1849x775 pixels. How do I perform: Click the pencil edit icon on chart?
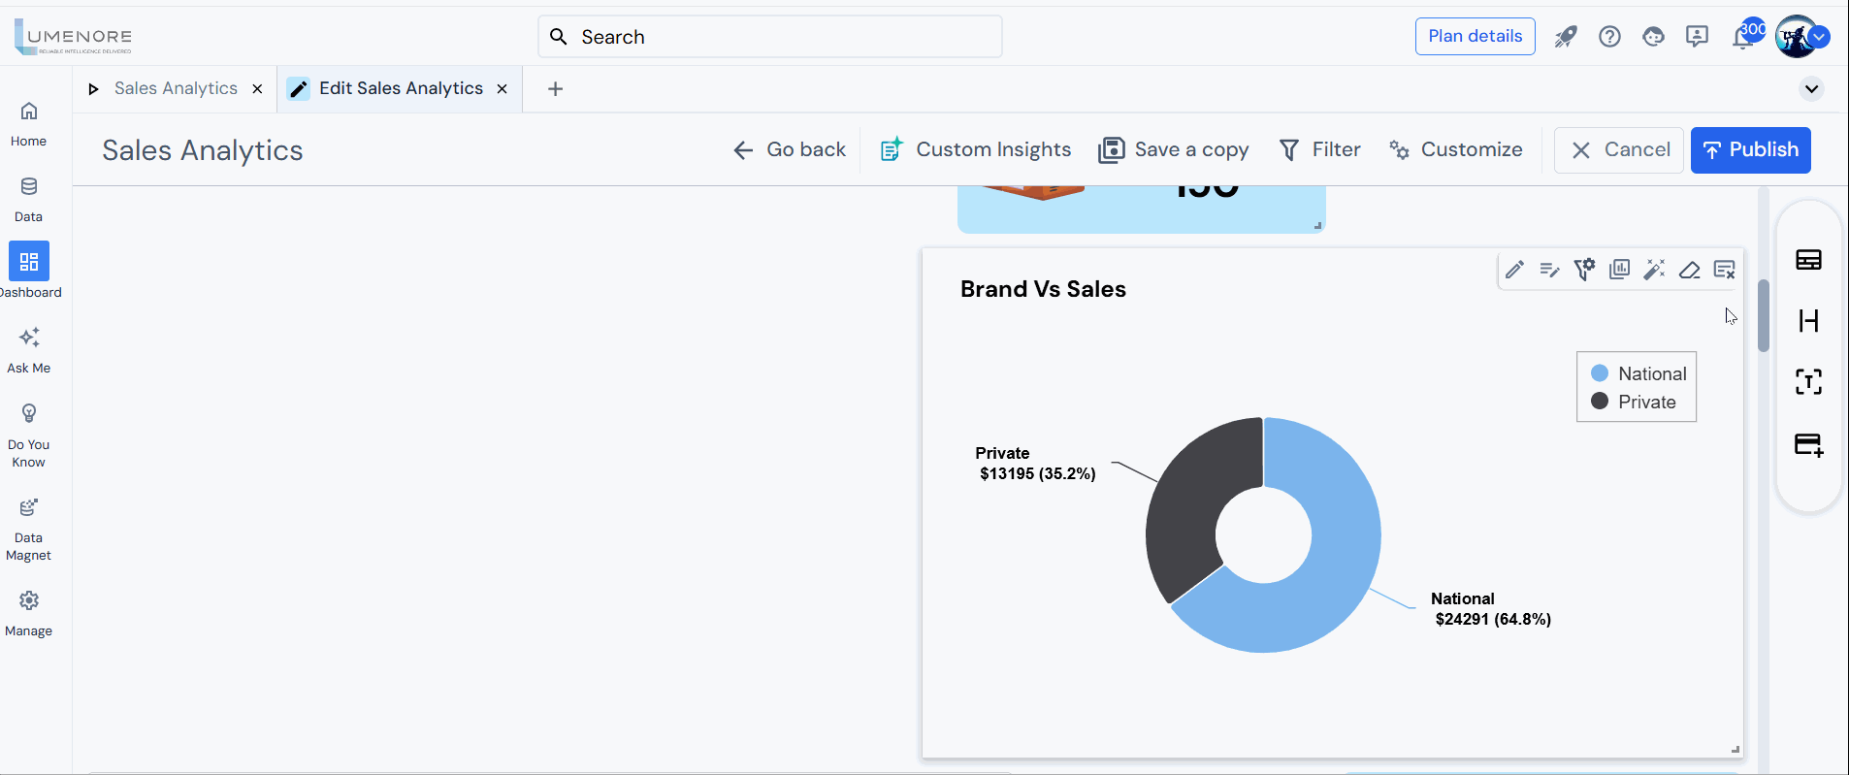[1514, 270]
